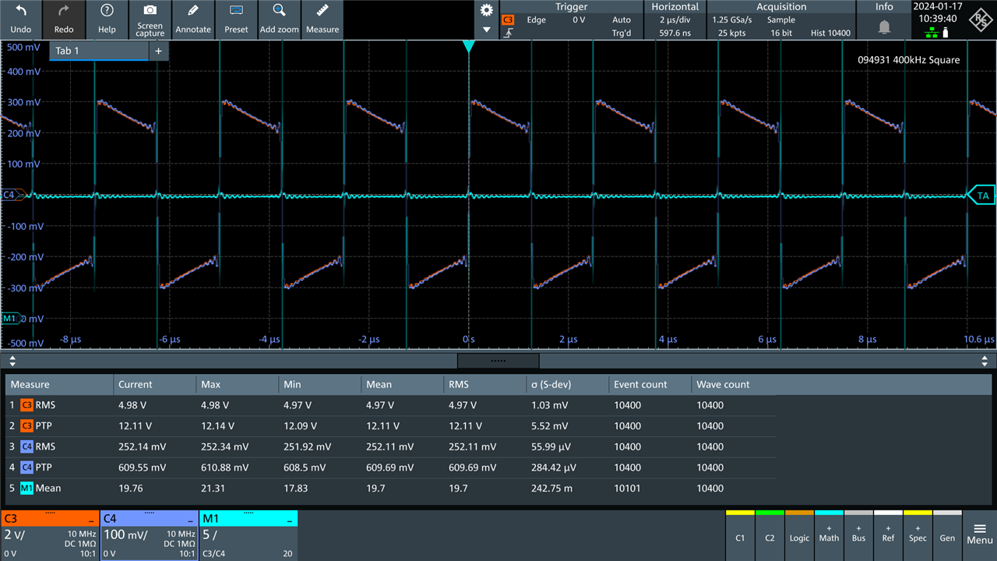Click the TA trigger level marker
The width and height of the screenshot is (997, 561).
pos(981,196)
